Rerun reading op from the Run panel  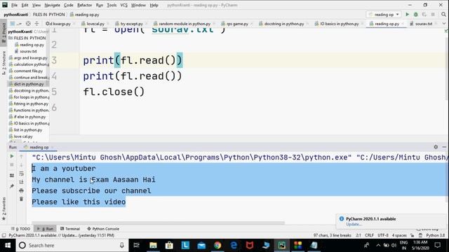tap(12, 156)
